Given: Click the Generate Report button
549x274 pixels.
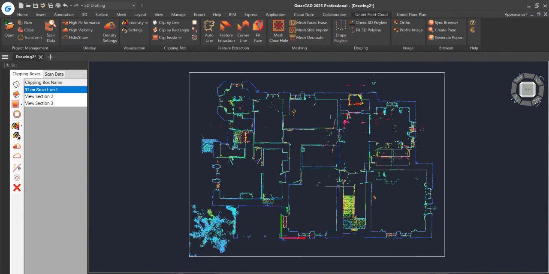Looking at the screenshot, I should [446, 37].
